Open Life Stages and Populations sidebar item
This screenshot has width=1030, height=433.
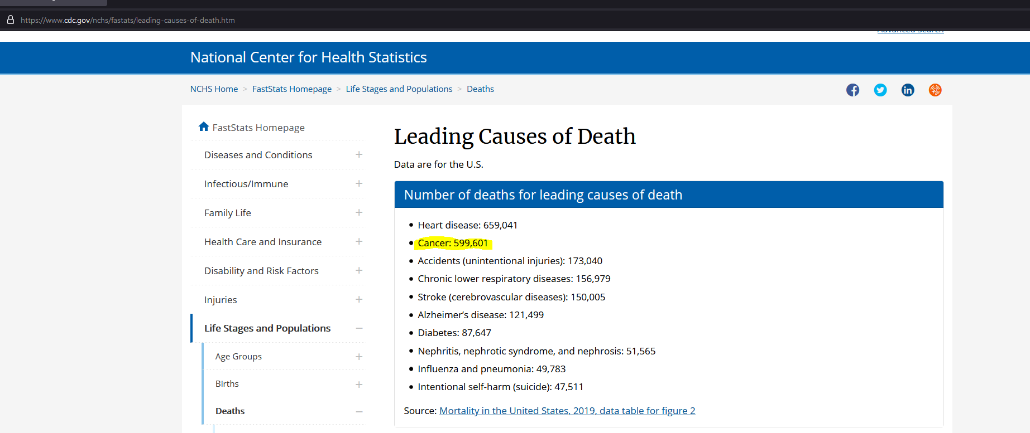click(267, 328)
